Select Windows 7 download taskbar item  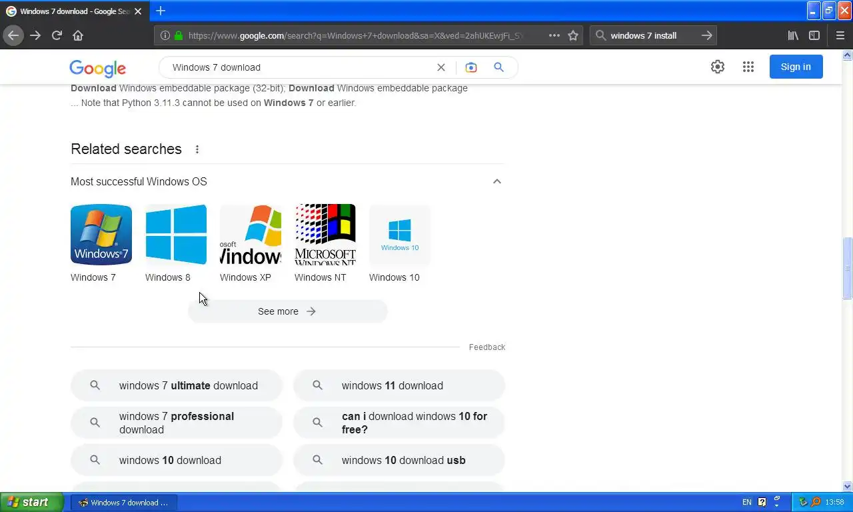[124, 503]
